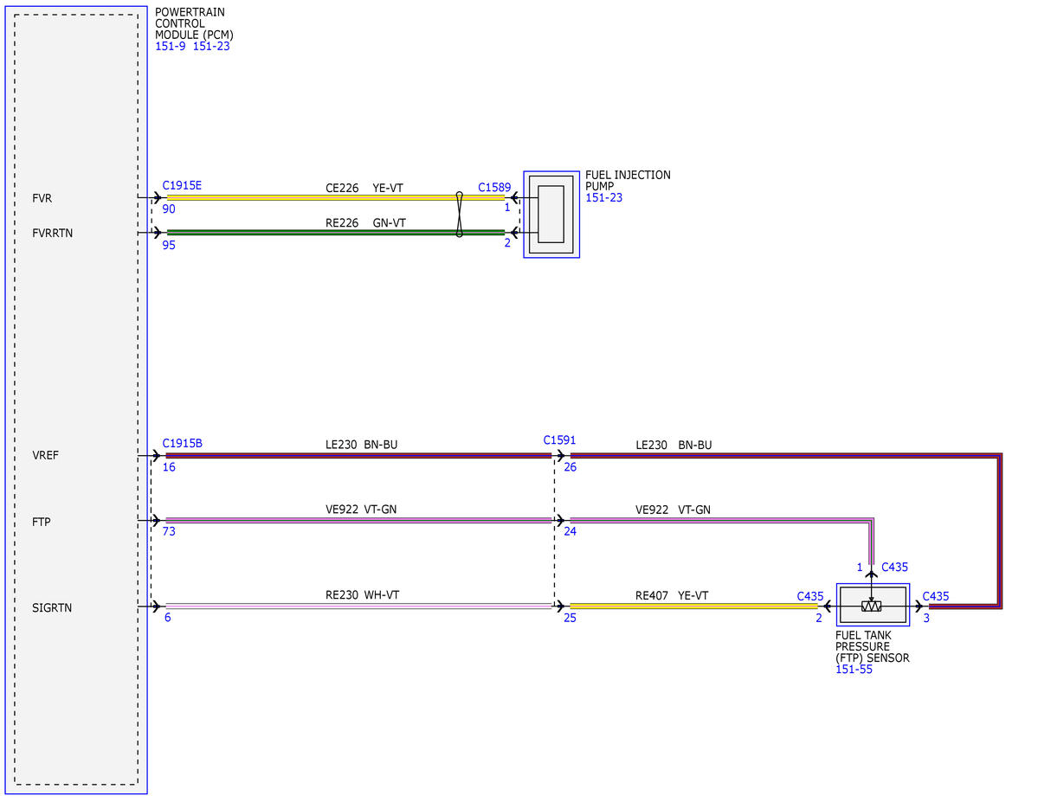Image resolution: width=1038 pixels, height=802 pixels.
Task: Click the RE230 WH-VT wire
Action: pyautogui.click(x=358, y=606)
